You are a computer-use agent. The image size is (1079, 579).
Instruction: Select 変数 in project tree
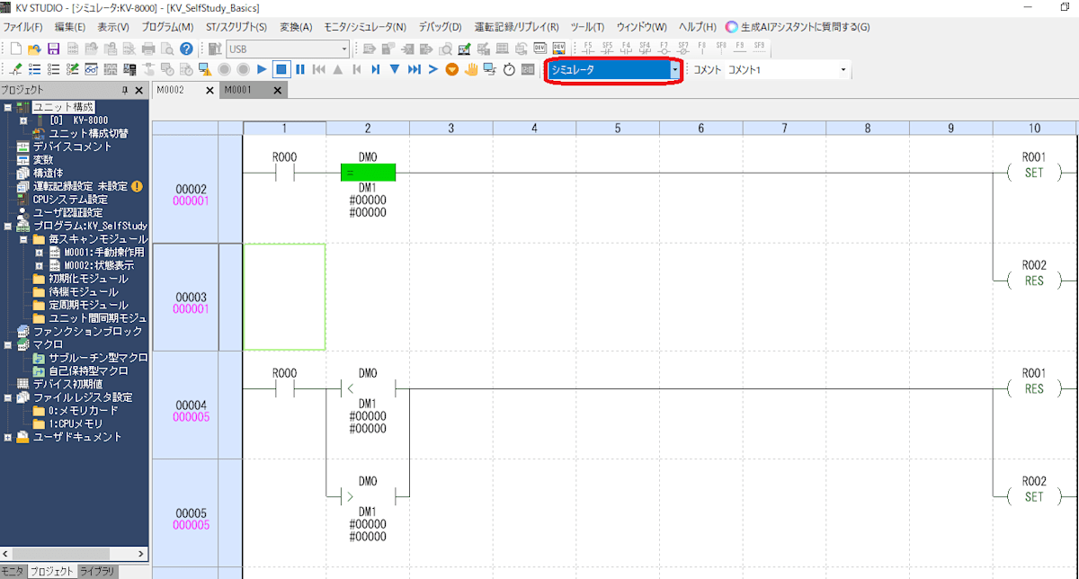pyautogui.click(x=43, y=160)
